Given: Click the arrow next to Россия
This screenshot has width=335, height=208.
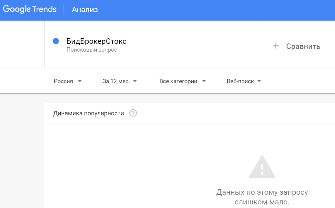Looking at the screenshot, I should click(x=80, y=81).
